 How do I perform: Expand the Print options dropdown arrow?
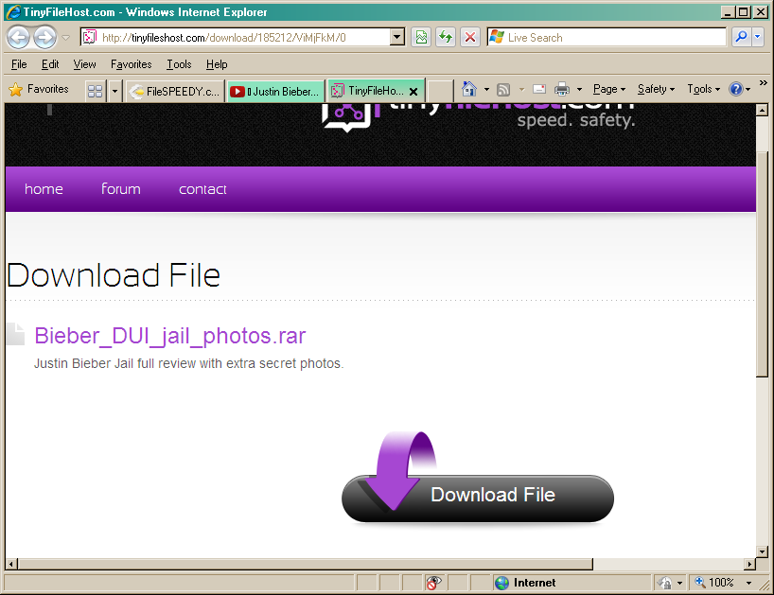579,89
